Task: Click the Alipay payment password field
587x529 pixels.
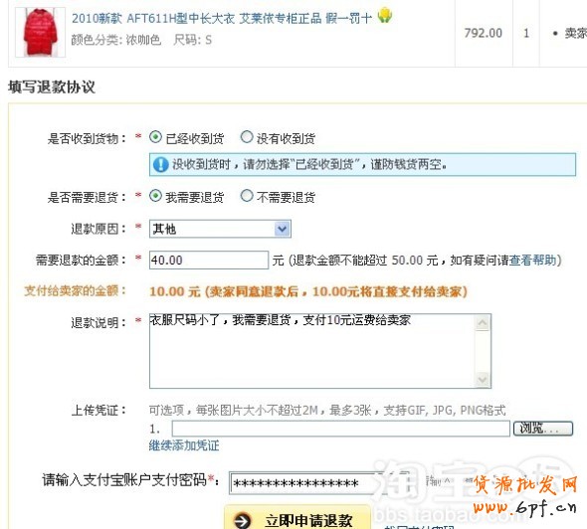Action: pyautogui.click(x=303, y=483)
